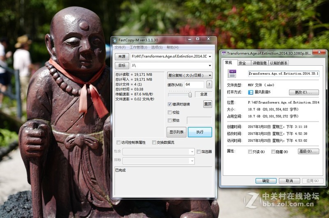Image resolution: width=329 pixels, height=218 pixels.
Task: Click the speed slider handle
Action: (190, 95)
